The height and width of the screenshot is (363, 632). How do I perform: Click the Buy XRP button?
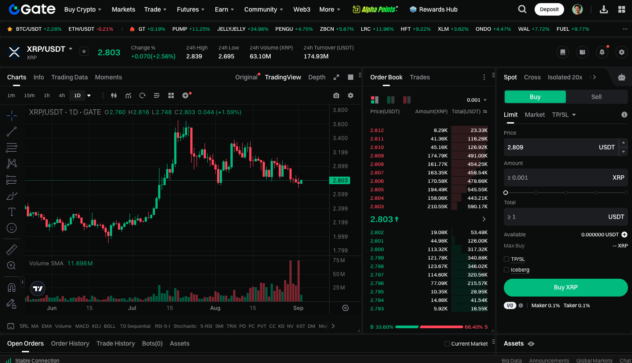(566, 288)
